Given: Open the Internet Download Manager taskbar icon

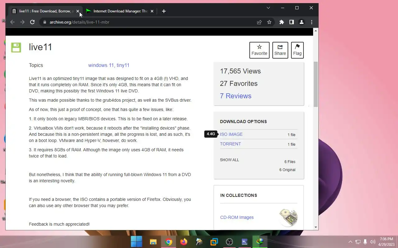Looking at the screenshot, I should [260, 241].
